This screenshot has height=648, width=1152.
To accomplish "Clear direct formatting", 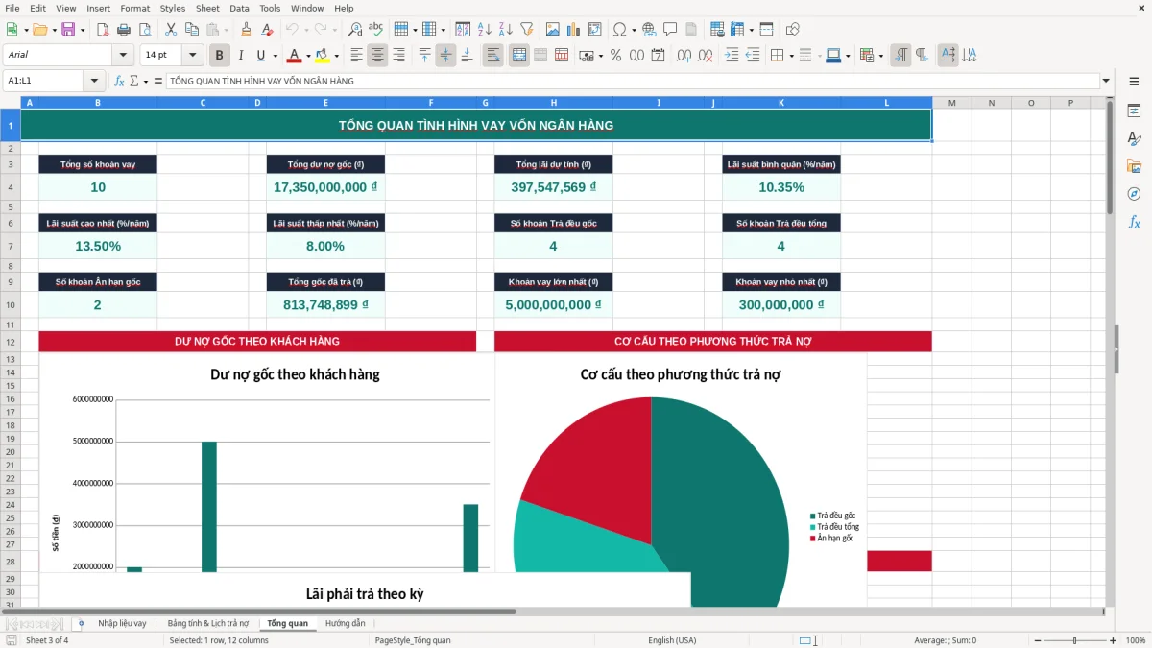I will [267, 30].
